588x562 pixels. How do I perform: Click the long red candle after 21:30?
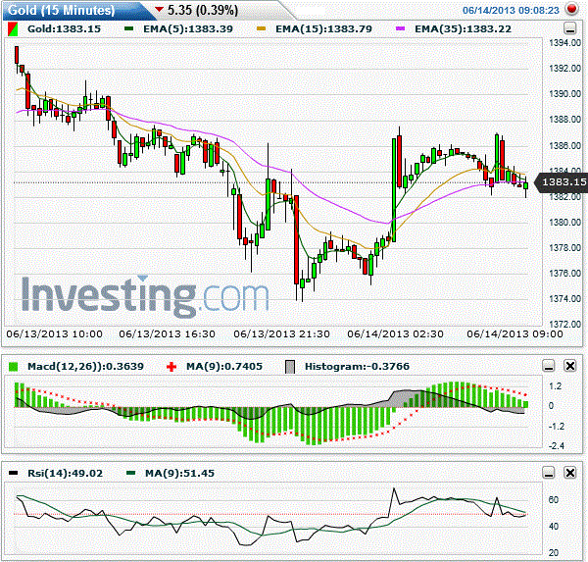[297, 239]
